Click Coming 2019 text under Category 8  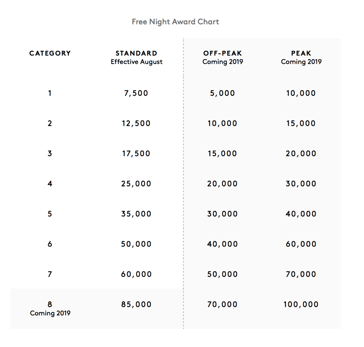[x=50, y=313]
